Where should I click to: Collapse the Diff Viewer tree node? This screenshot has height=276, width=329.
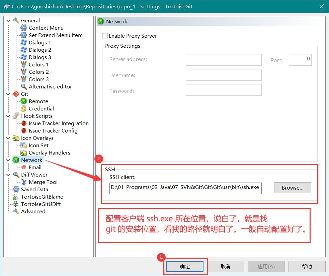(x=8, y=175)
